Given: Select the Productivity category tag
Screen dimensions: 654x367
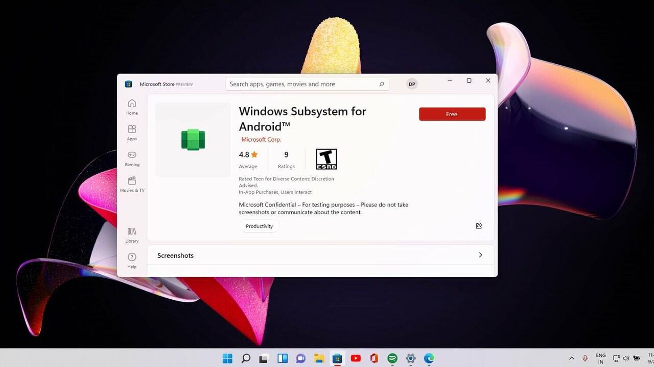Looking at the screenshot, I should [259, 226].
